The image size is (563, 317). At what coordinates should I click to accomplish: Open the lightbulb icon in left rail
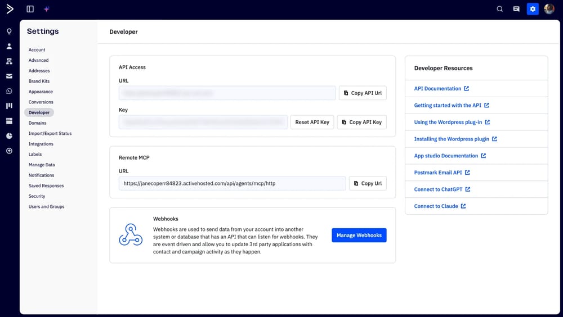click(10, 31)
